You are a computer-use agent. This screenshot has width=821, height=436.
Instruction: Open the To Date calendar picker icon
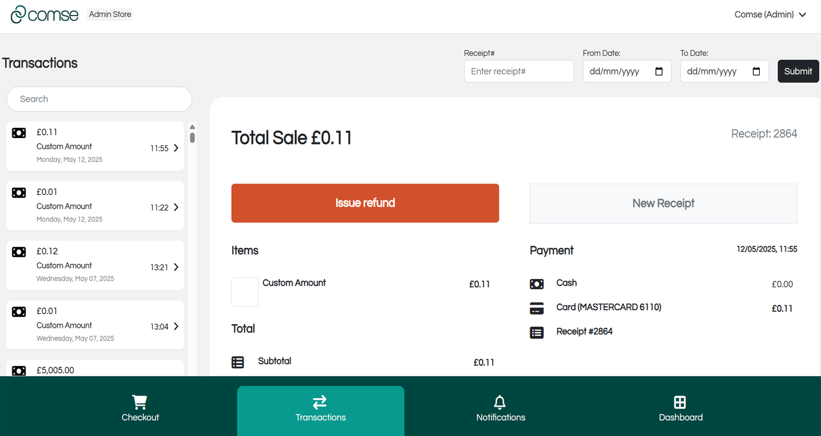(x=756, y=71)
